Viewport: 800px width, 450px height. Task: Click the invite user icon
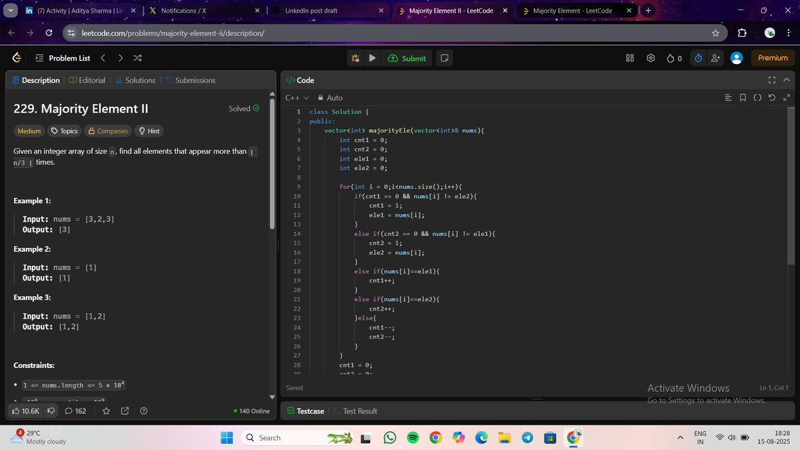tap(715, 58)
